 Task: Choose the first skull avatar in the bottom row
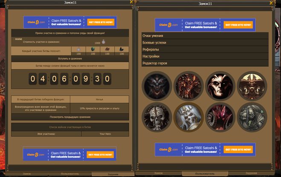156,117
